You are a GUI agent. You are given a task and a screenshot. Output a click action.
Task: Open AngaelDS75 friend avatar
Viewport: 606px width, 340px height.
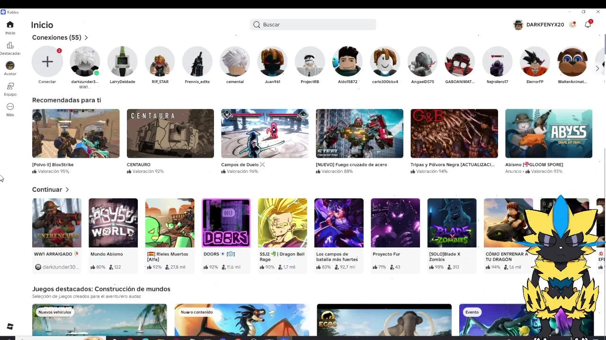[422, 61]
